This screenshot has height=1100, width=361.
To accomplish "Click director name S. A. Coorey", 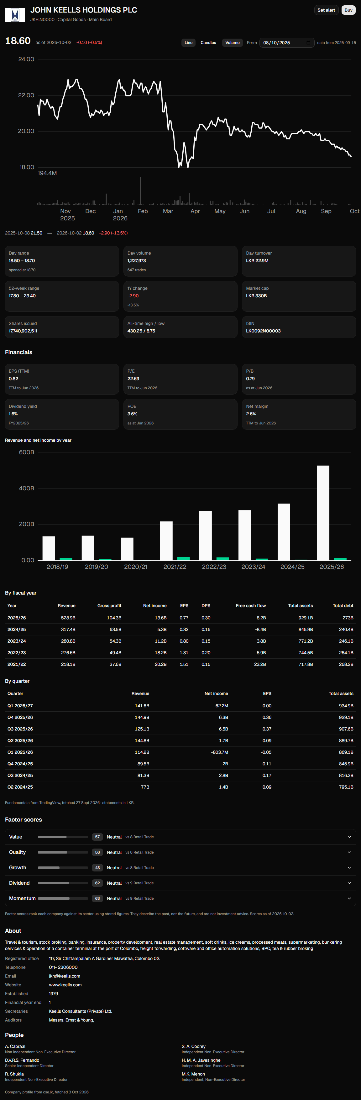I will click(x=193, y=1046).
